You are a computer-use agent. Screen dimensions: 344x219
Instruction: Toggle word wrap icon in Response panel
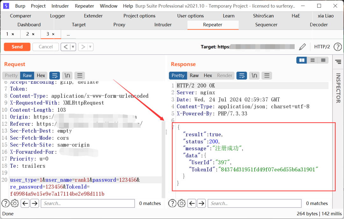[x=242, y=76]
